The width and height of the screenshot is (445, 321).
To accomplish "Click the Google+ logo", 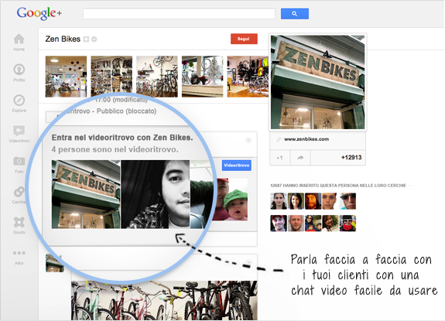I will pyautogui.click(x=39, y=13).
